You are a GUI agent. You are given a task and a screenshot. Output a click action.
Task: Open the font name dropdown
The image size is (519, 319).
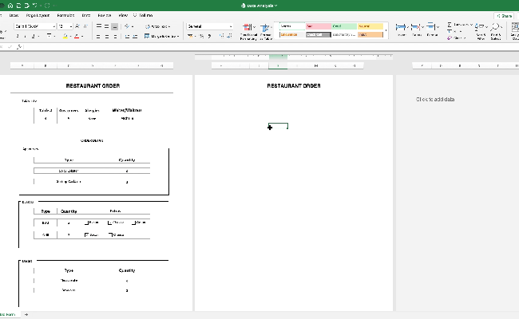pyautogui.click(x=53, y=26)
